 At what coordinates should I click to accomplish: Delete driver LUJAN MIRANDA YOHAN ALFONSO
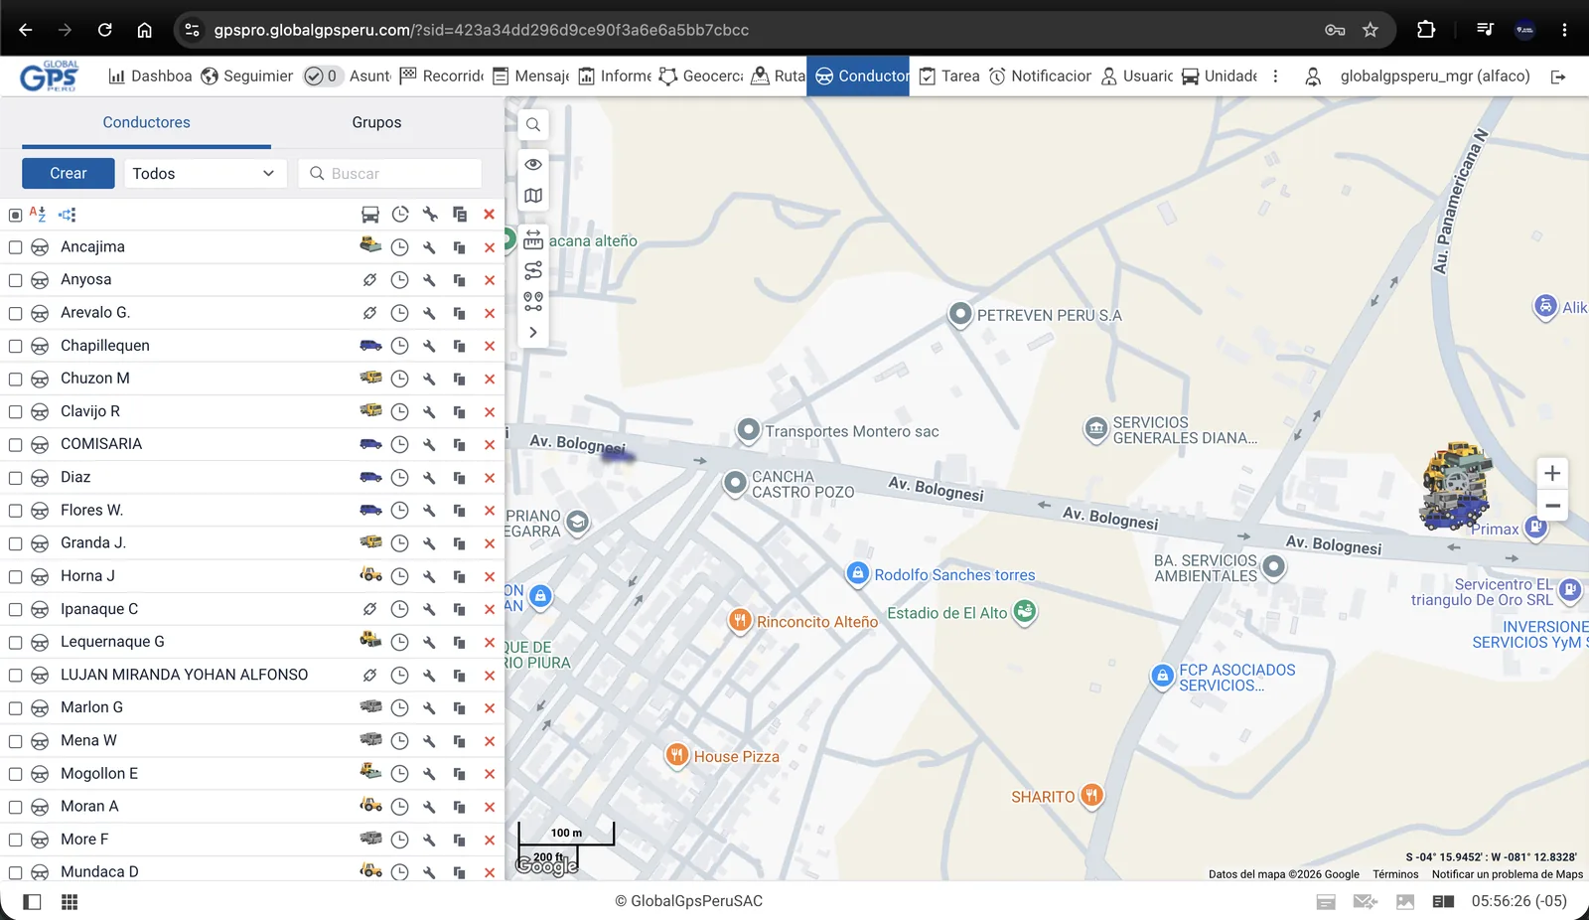[x=490, y=676]
